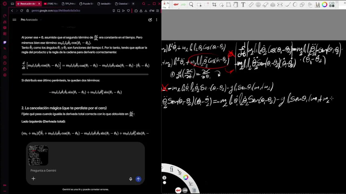Switch to the Puzzle Str browser tab
Screen dimensions: 346x194
pyautogui.click(x=86, y=4)
